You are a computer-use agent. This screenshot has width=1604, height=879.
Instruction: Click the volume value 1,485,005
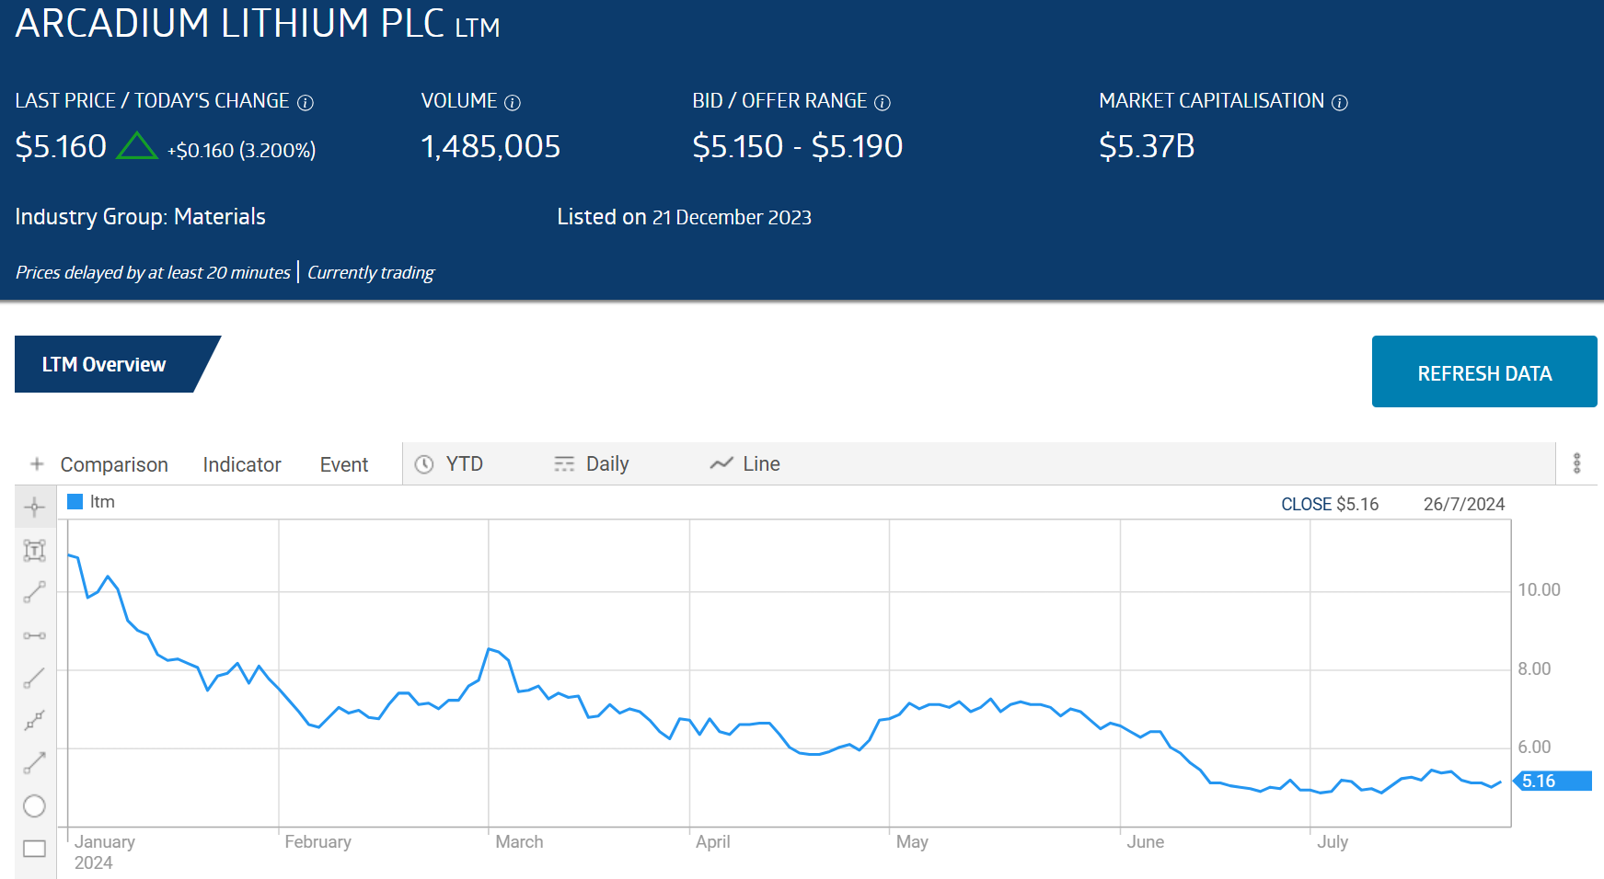point(490,146)
